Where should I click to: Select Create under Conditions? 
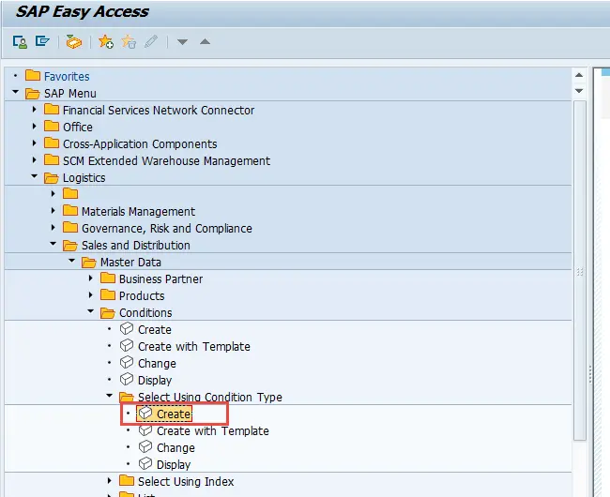(x=155, y=329)
